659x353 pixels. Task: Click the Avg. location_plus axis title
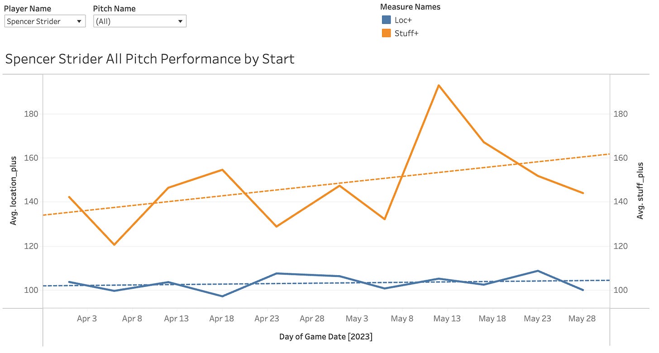[x=14, y=191]
